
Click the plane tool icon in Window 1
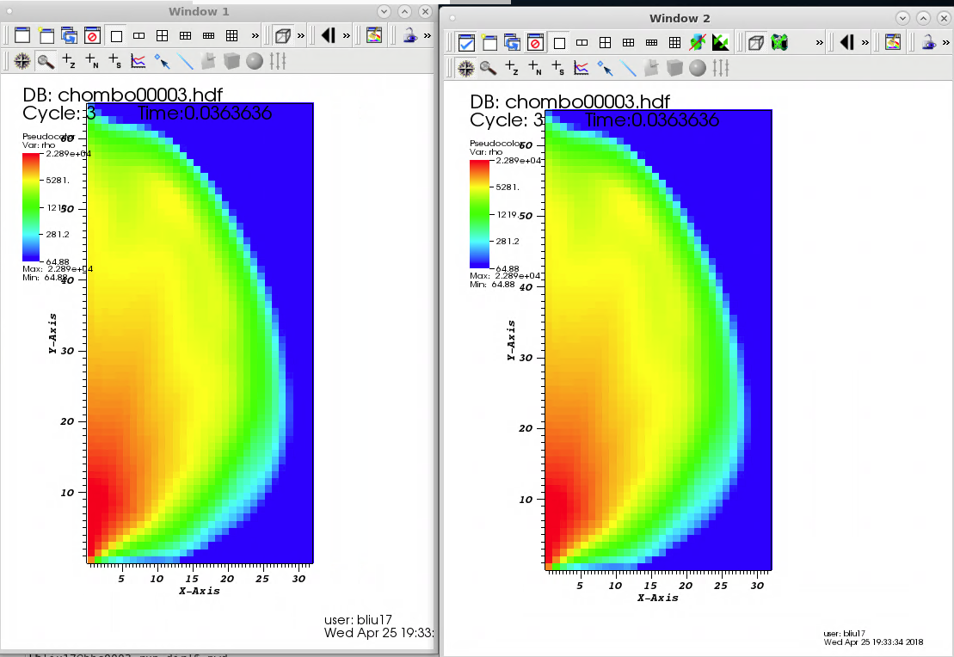(208, 61)
